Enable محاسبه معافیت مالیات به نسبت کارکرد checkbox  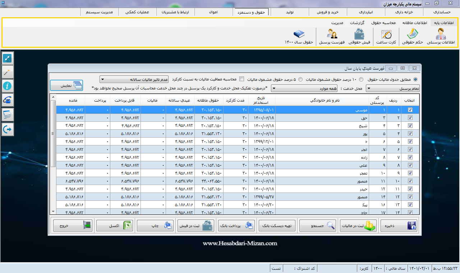[242, 79]
